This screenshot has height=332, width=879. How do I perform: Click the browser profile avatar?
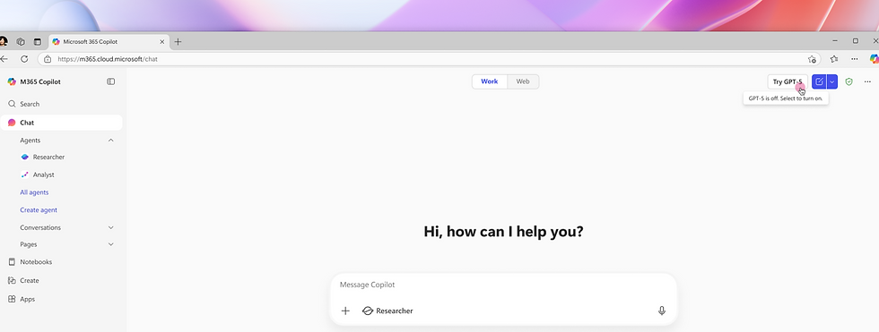4,42
